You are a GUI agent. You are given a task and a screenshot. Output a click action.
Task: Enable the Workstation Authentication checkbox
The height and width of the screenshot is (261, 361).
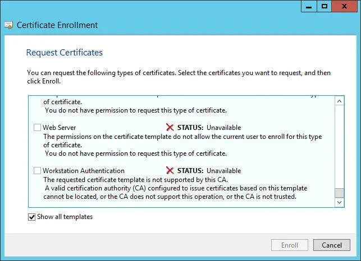point(38,171)
